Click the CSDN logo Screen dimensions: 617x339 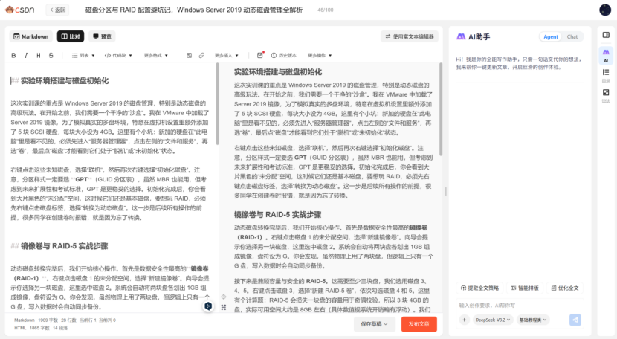(x=19, y=10)
